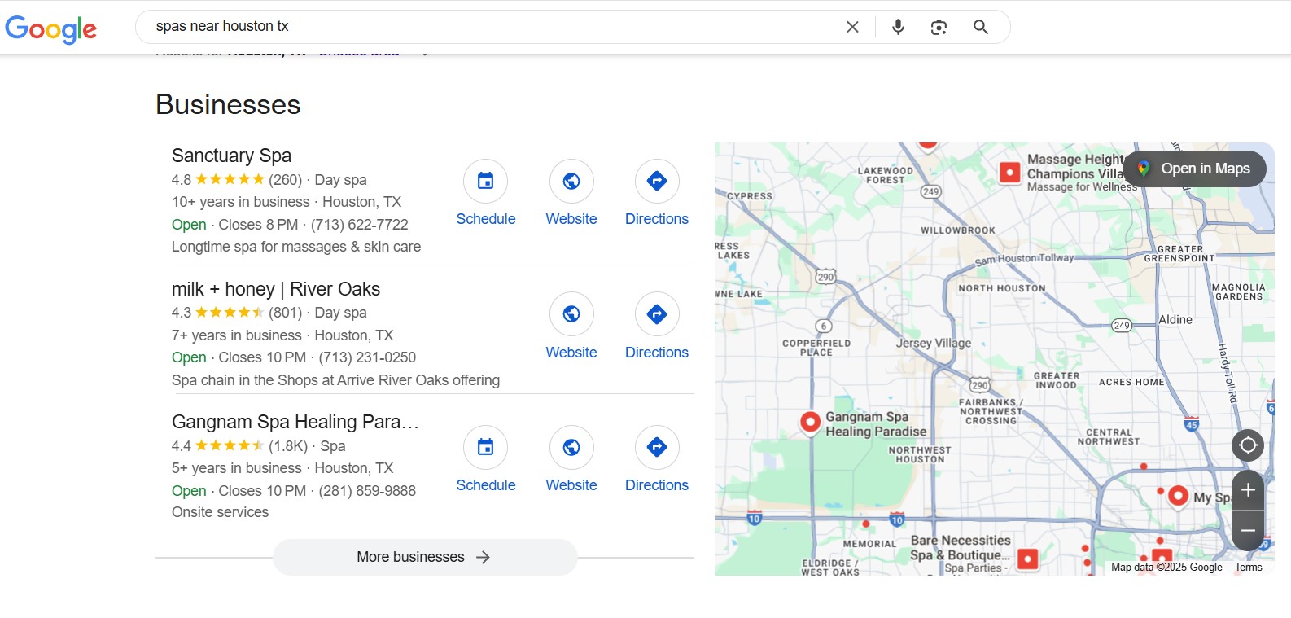Image resolution: width=1291 pixels, height=618 pixels.
Task: Click Schedule link under Sanctuary Spa
Action: pos(486,219)
